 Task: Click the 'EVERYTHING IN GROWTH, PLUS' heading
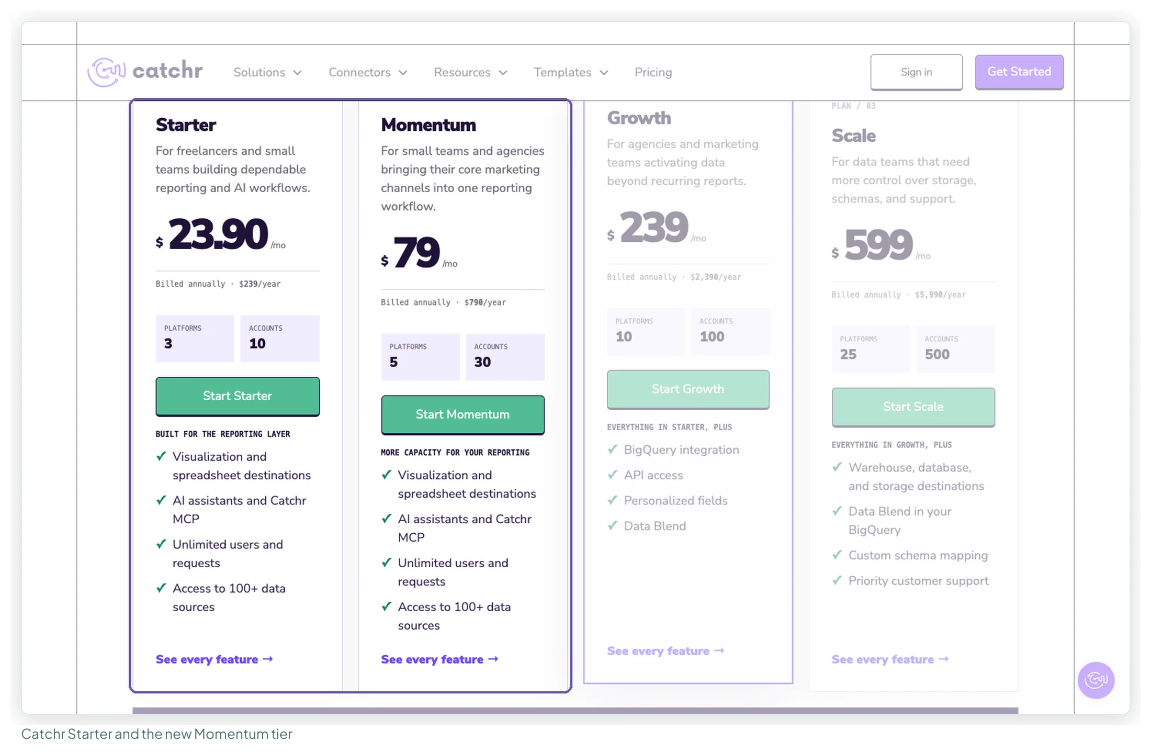[x=892, y=445]
